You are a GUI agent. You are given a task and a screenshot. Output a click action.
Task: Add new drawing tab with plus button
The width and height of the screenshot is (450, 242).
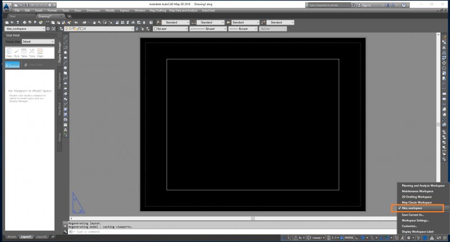[x=69, y=16]
